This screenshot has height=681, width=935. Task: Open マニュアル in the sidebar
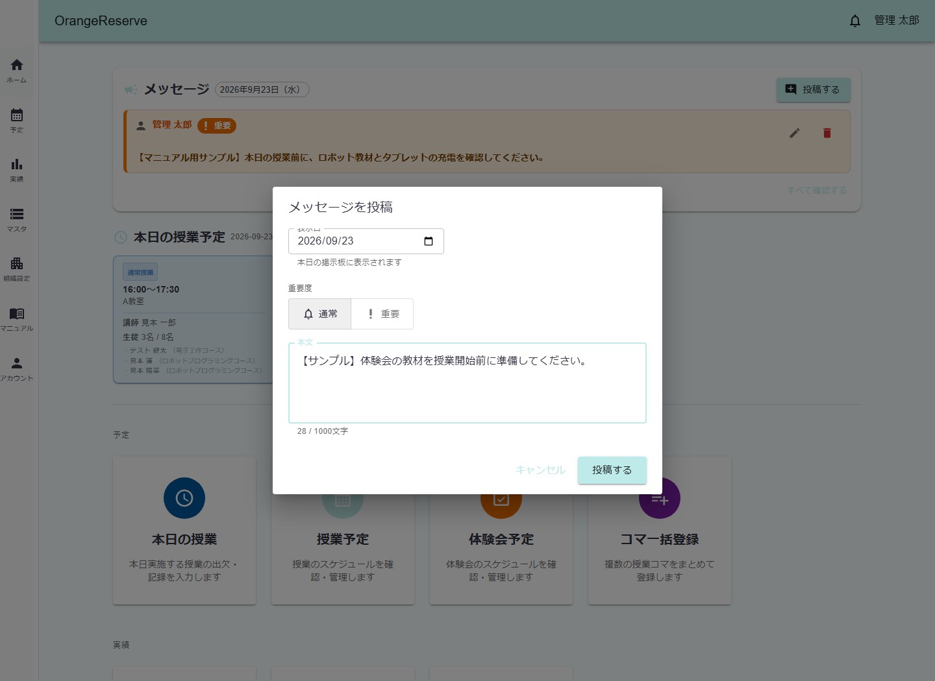click(17, 319)
